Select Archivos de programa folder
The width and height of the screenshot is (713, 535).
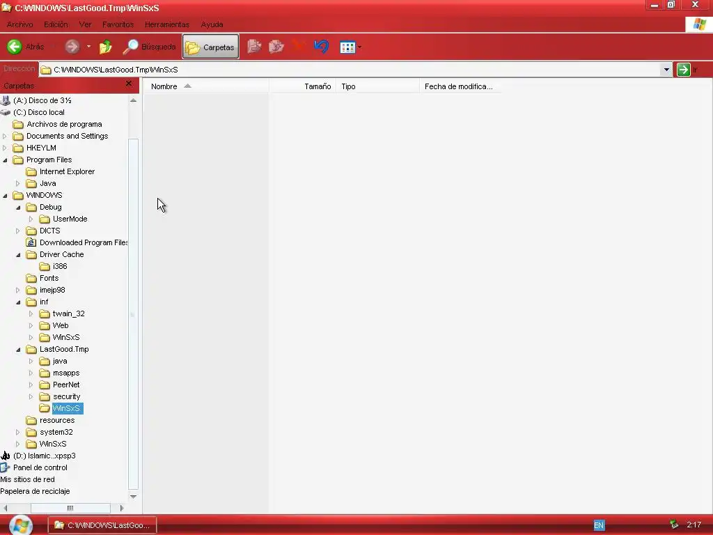64,124
